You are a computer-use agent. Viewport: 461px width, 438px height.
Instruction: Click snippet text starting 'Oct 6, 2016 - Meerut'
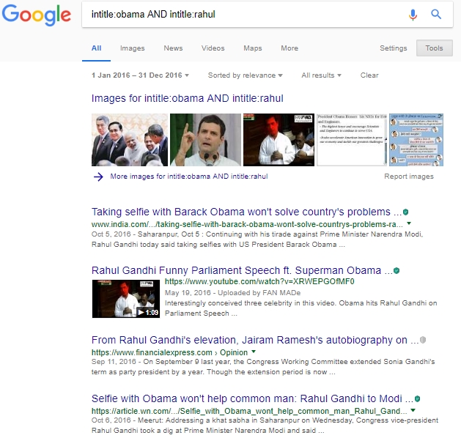click(x=265, y=426)
